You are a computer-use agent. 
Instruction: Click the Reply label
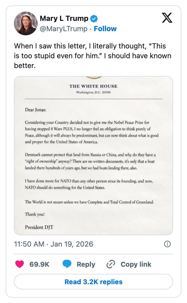tap(86, 264)
